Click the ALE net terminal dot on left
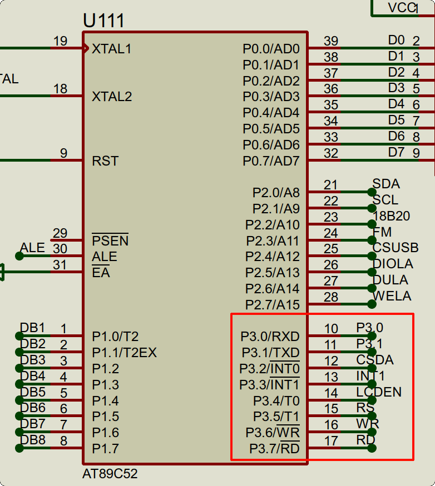This screenshot has height=486, width=435. point(19,256)
